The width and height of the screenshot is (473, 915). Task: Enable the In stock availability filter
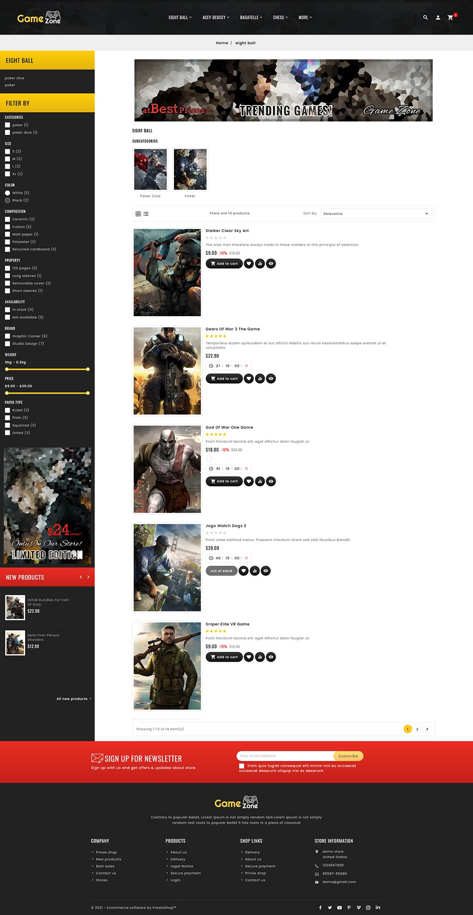(x=8, y=310)
